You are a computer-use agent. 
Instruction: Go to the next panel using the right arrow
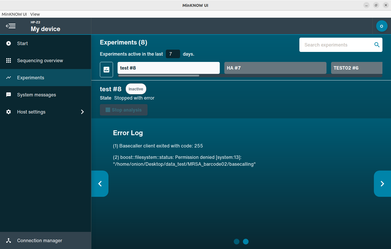(x=382, y=184)
